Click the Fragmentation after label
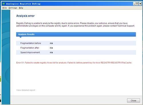Image resolution: width=143 pixels, height=105 pixels. [30, 48]
